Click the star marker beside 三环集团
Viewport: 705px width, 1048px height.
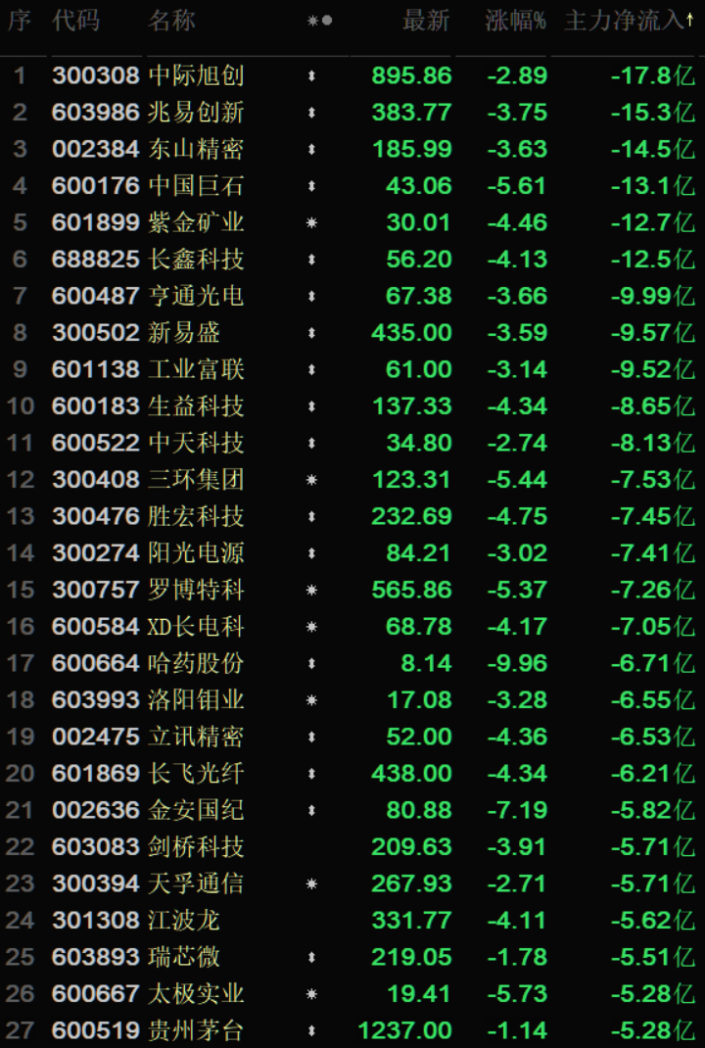pyautogui.click(x=311, y=480)
